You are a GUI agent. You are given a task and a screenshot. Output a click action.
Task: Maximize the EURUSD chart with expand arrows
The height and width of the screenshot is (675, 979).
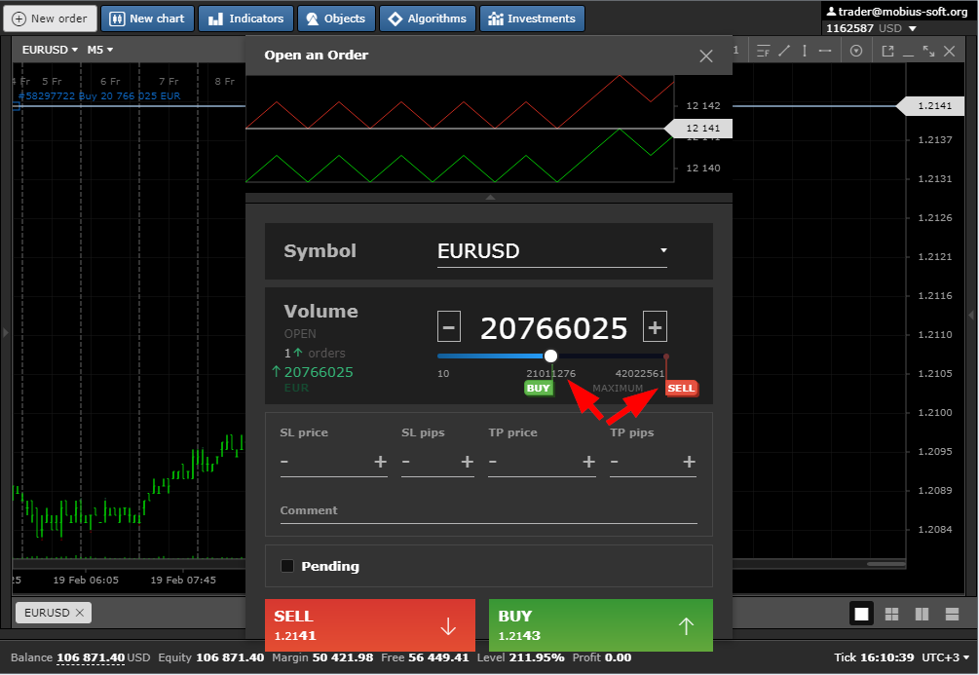[x=929, y=52]
